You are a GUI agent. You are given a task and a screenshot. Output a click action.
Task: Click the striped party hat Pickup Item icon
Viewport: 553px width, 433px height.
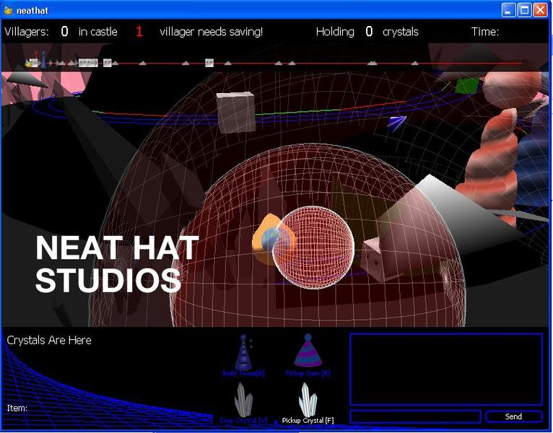click(308, 351)
